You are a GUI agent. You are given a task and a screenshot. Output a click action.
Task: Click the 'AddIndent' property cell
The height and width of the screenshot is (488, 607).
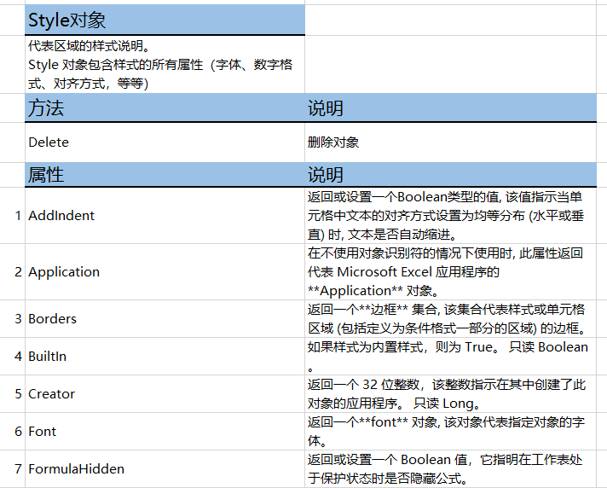tap(165, 215)
